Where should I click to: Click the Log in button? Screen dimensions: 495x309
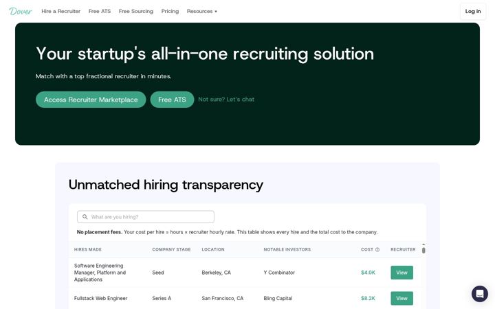tap(473, 12)
